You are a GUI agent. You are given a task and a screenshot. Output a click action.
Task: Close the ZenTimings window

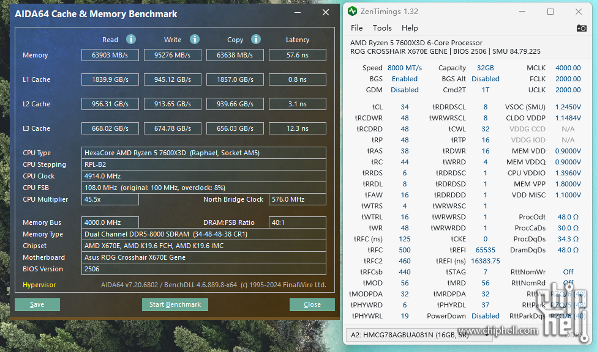click(x=579, y=12)
